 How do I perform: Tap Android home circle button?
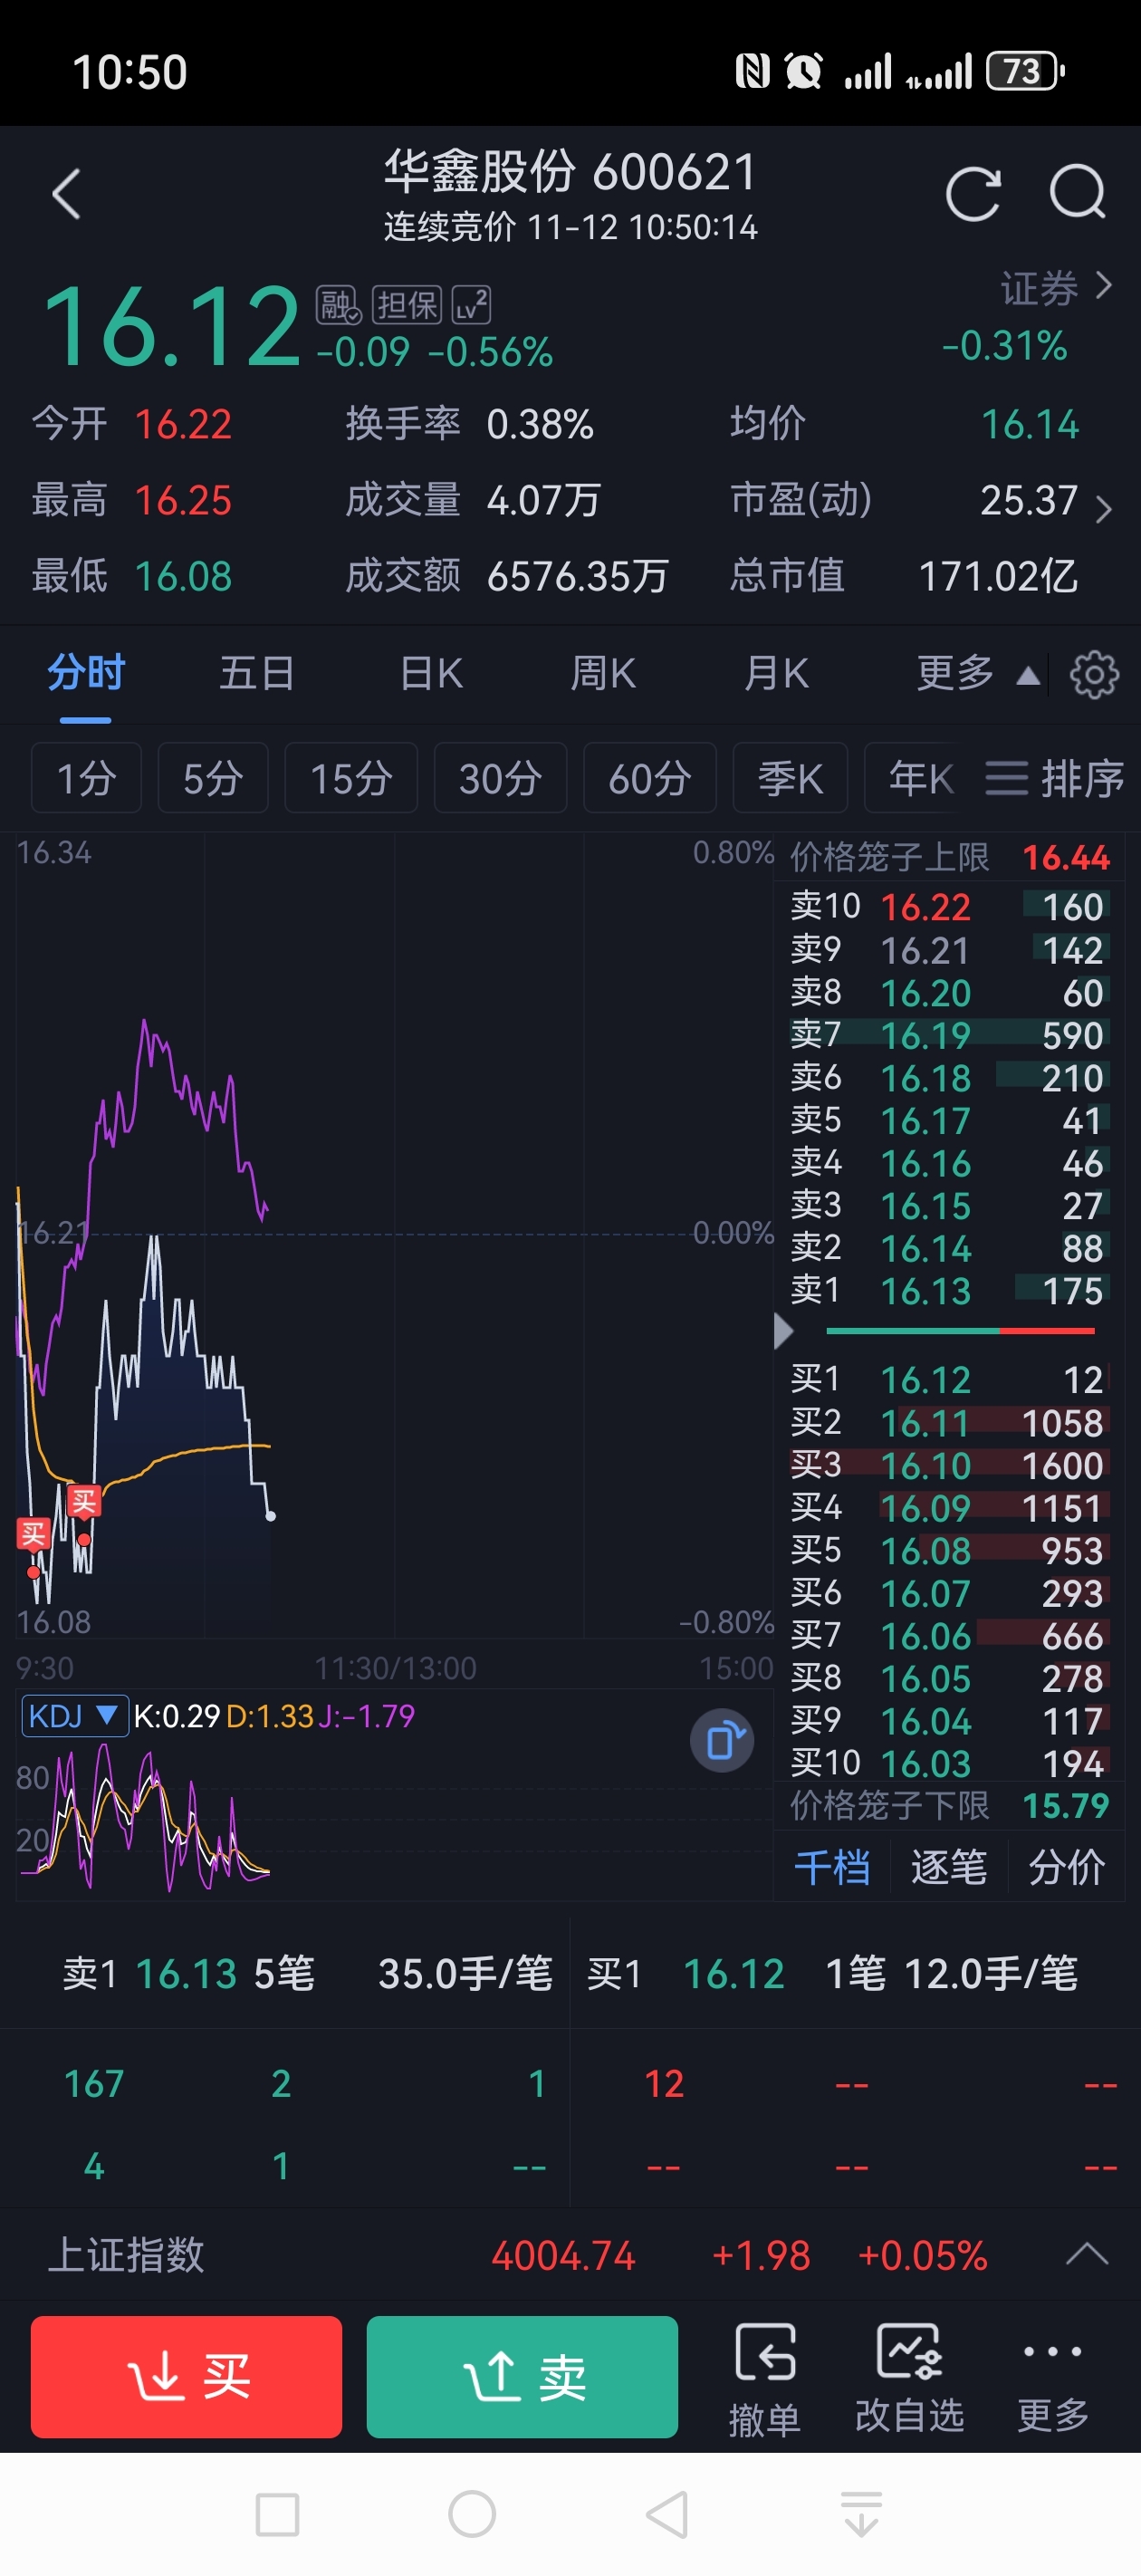coord(472,2514)
